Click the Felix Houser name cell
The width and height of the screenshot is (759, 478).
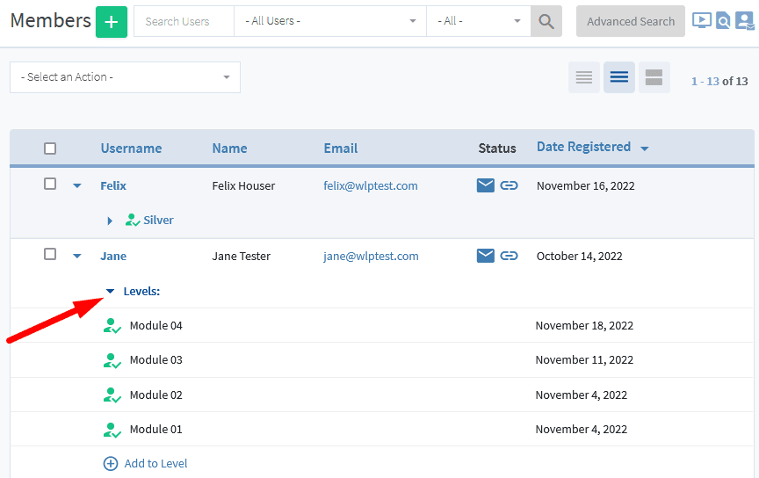click(x=243, y=186)
